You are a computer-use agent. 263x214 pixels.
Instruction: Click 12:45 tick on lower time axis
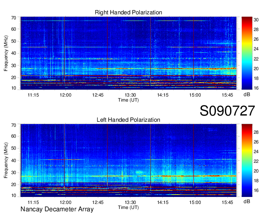(98, 202)
